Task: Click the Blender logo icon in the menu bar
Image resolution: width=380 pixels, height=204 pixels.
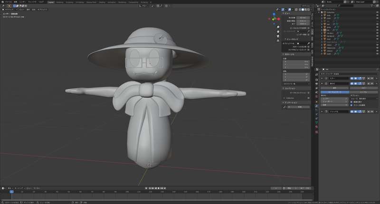Action: (x=2, y=2)
